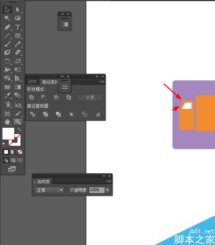
Task: Select the Scale tool
Action: pos(18,61)
